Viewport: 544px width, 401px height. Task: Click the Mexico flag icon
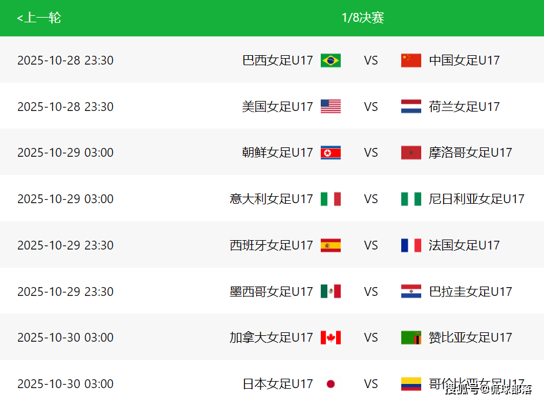(x=330, y=291)
